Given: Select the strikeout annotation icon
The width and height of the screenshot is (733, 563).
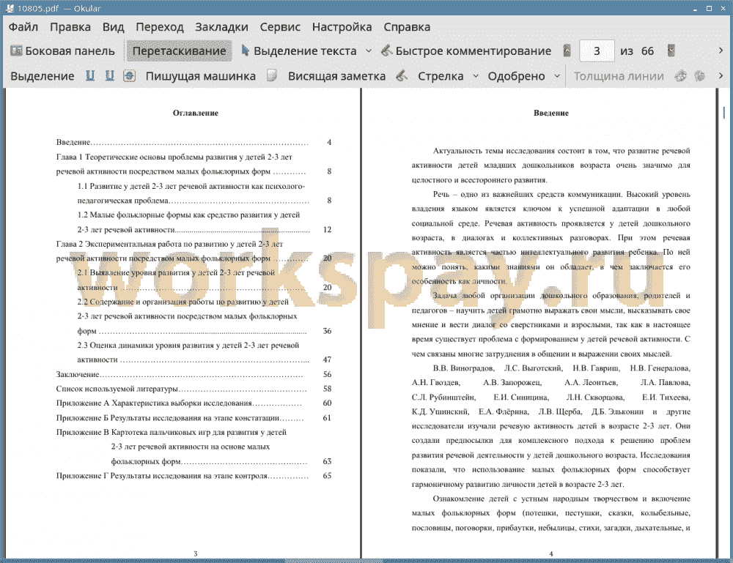Looking at the screenshot, I should pyautogui.click(x=130, y=75).
